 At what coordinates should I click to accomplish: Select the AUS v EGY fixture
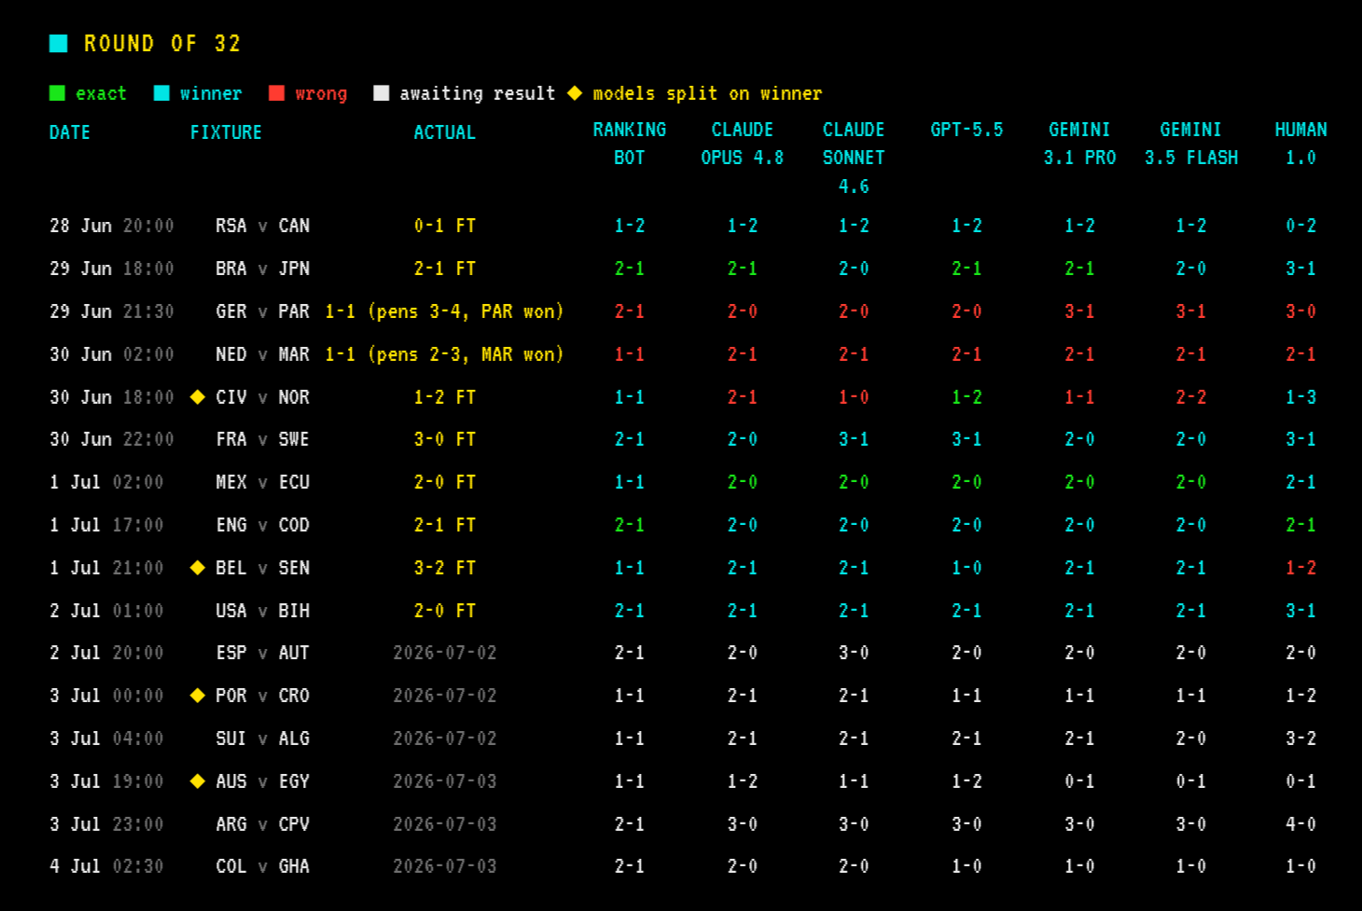262,781
